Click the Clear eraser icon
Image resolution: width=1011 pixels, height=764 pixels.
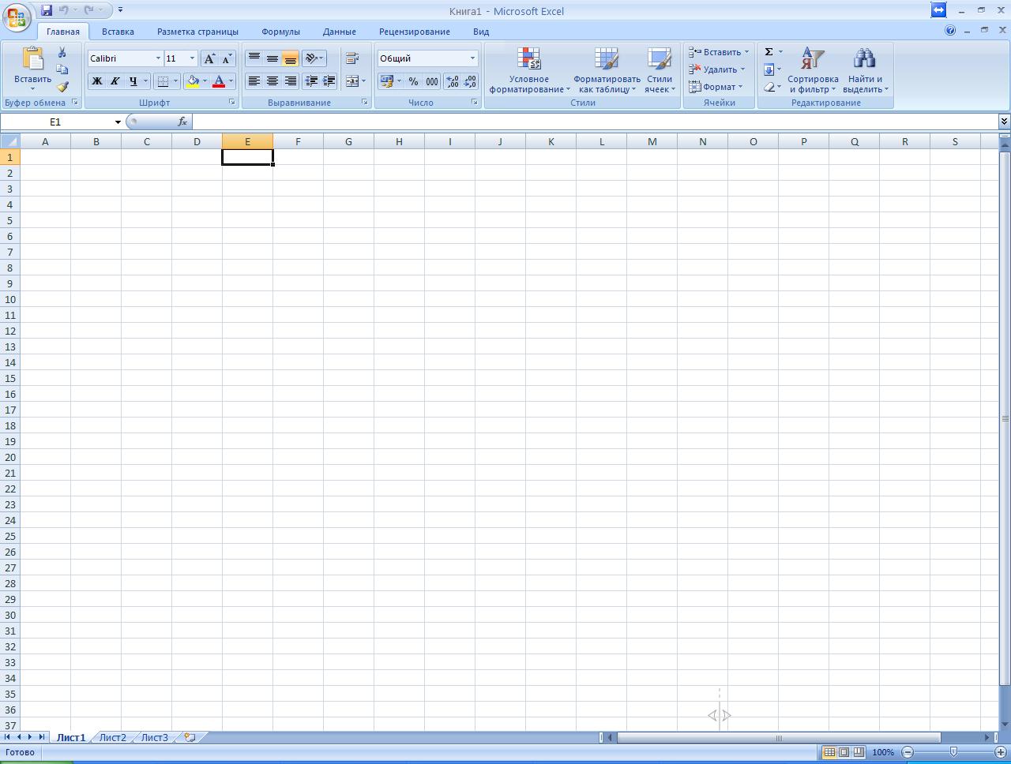click(x=769, y=87)
